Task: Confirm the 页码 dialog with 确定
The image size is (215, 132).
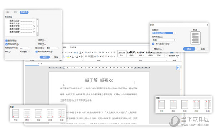Action: [189, 49]
